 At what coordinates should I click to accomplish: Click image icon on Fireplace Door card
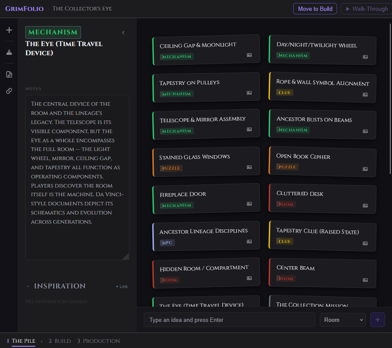point(249,204)
